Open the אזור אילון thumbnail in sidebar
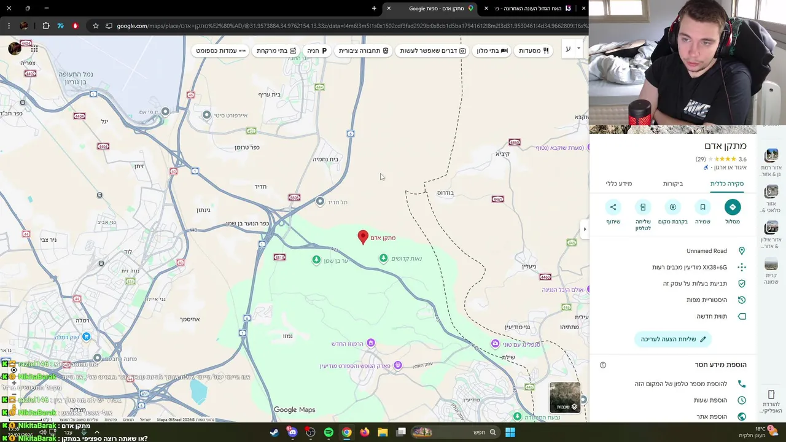Viewport: 786px width, 442px height. (771, 228)
